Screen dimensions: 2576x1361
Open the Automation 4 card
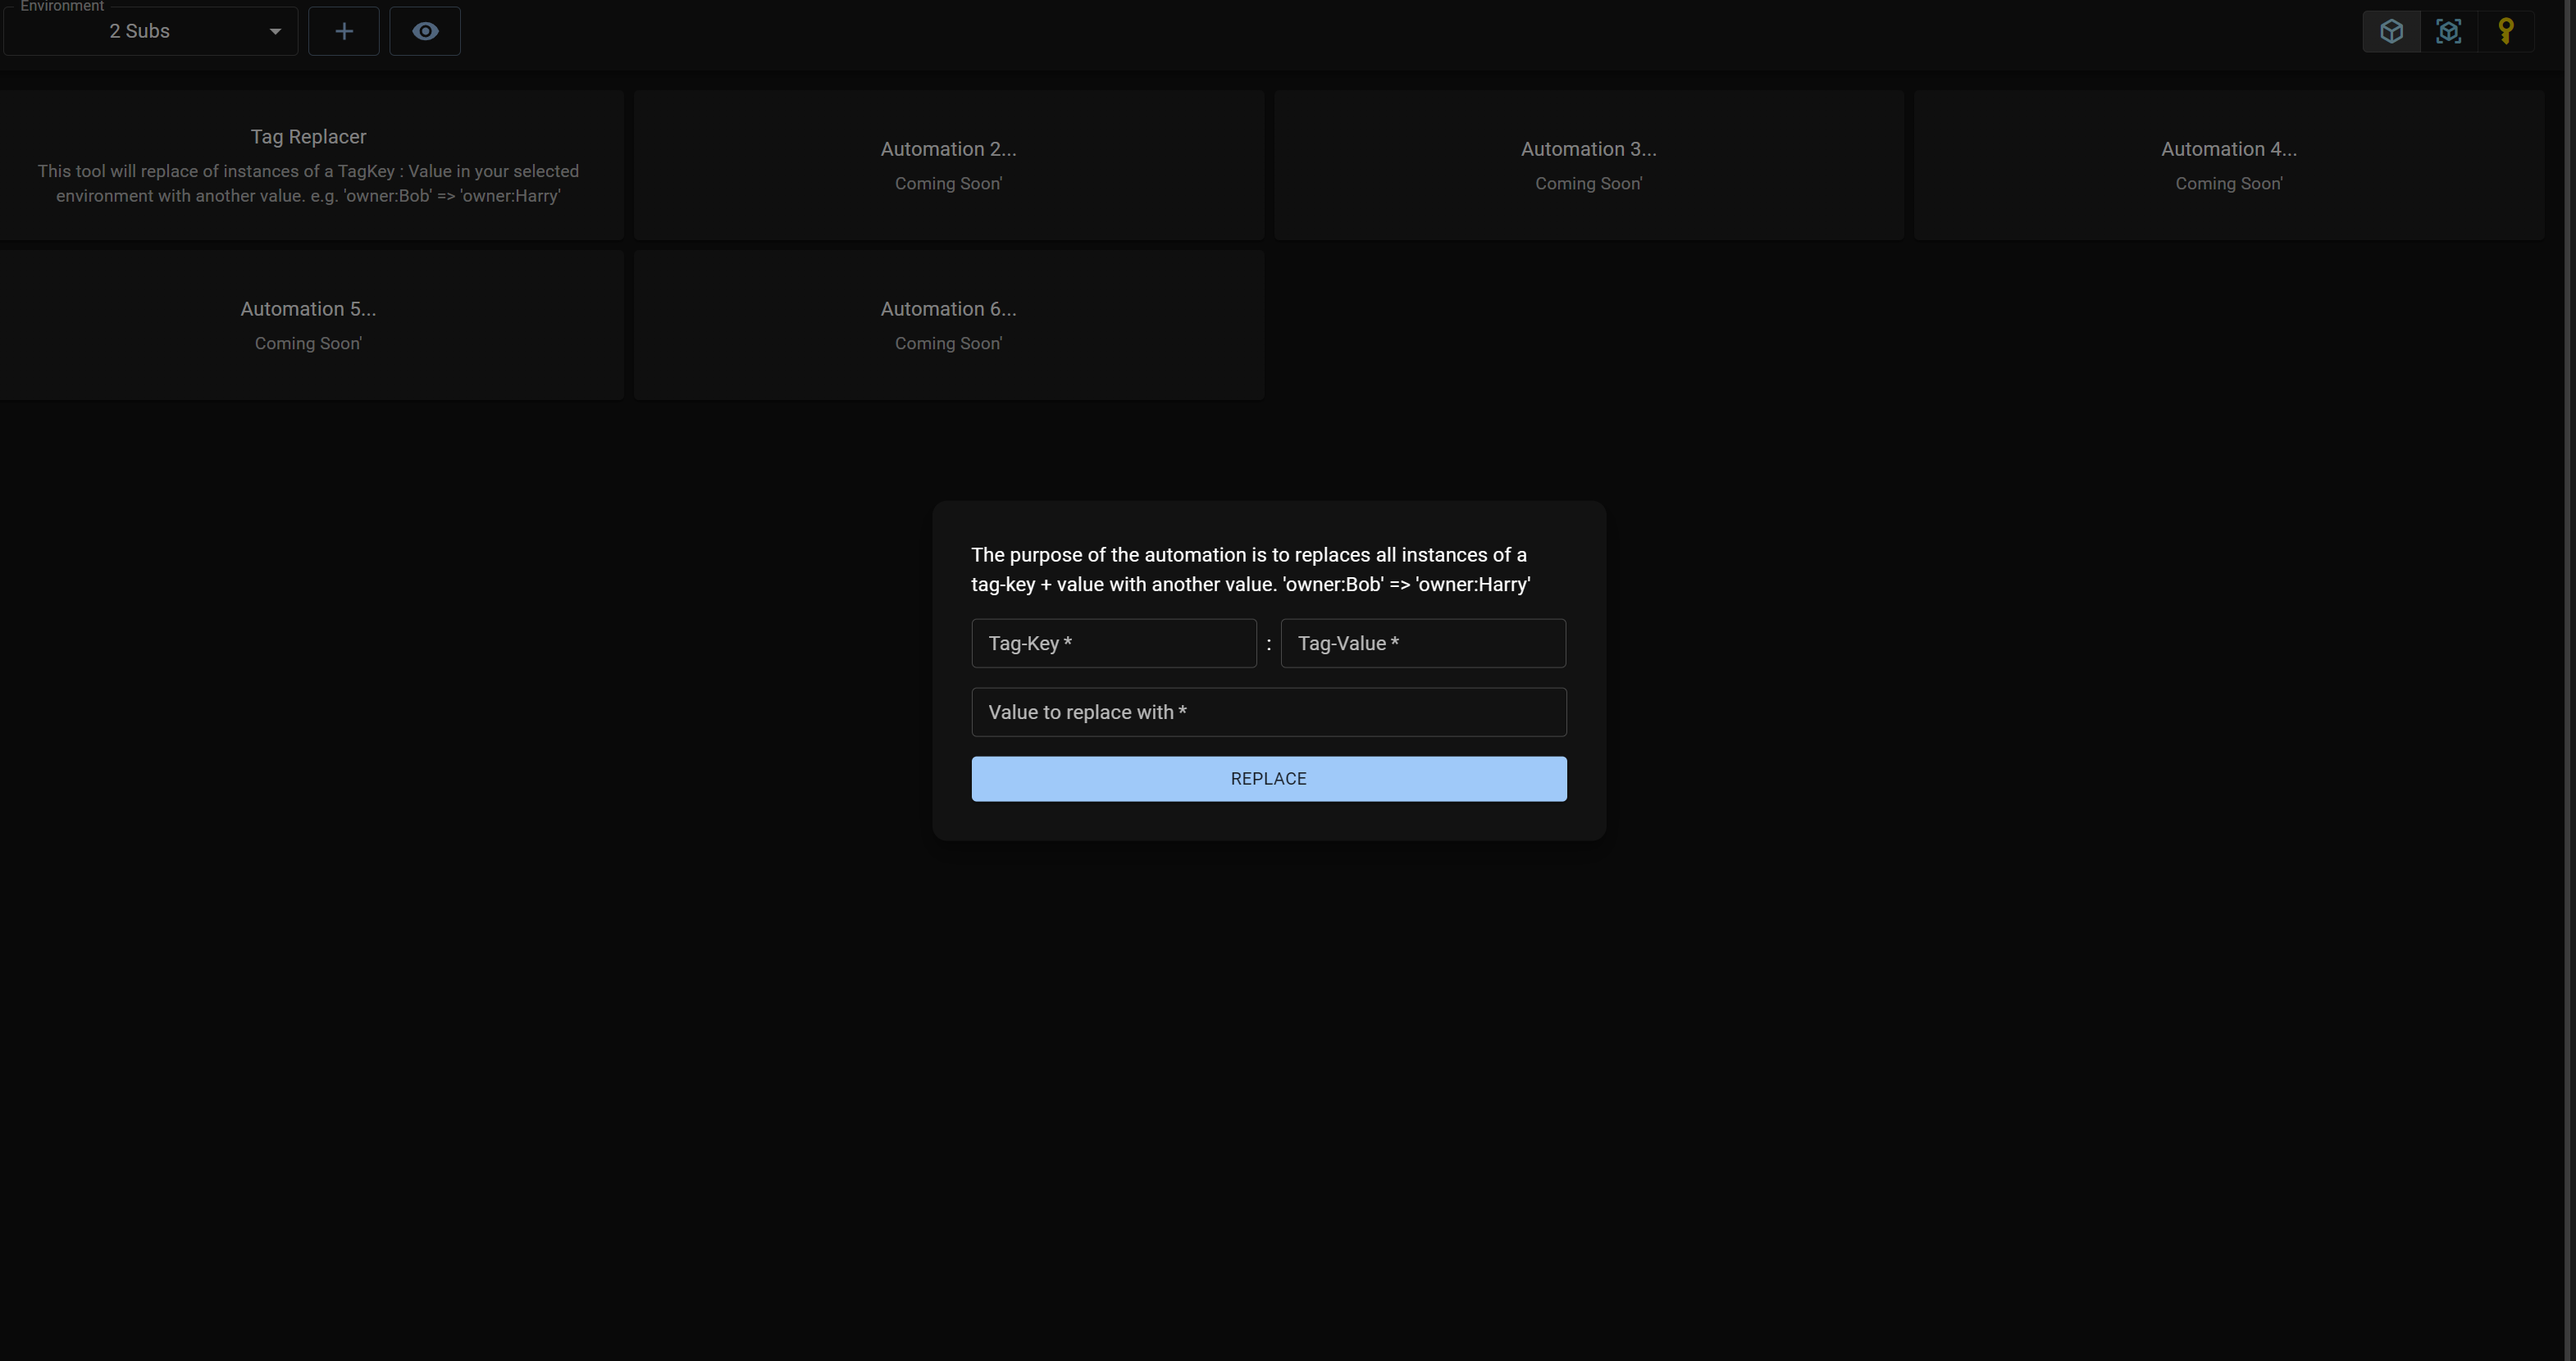[x=2228, y=165]
